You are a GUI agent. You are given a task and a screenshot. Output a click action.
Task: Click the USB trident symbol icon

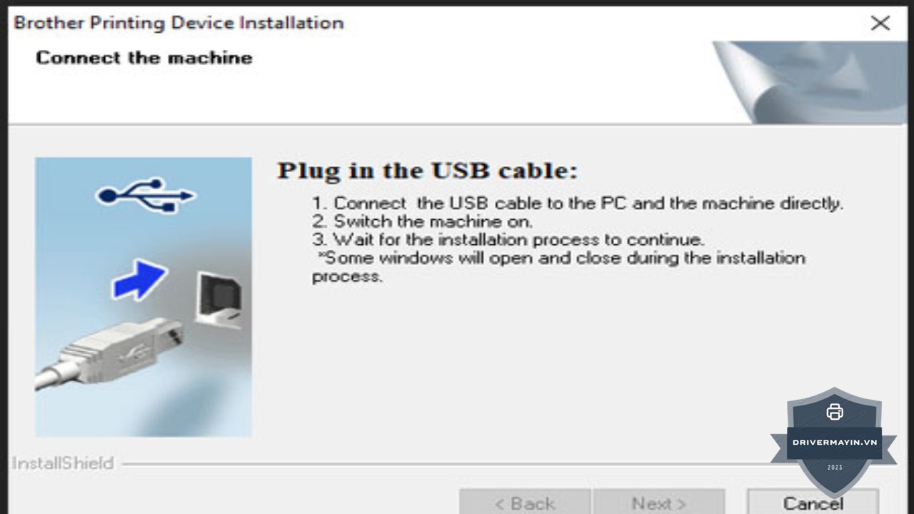coord(145,194)
